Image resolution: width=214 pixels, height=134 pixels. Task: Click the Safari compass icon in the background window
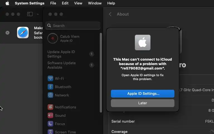(23, 33)
